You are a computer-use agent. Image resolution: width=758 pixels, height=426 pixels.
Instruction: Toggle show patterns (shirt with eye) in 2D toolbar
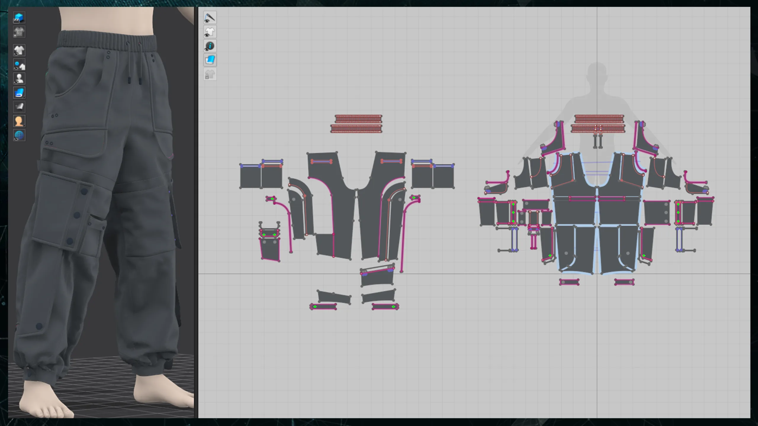210,32
